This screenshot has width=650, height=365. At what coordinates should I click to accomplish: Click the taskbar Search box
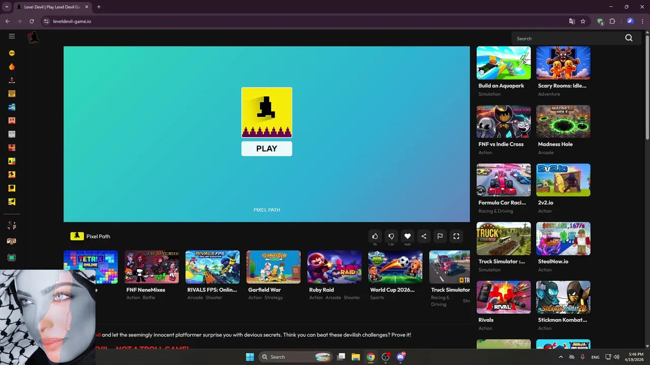296,357
